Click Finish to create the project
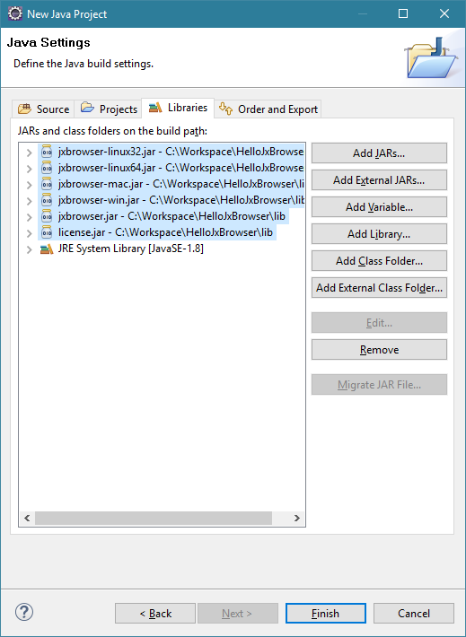Image resolution: width=466 pixels, height=637 pixels. [x=325, y=613]
